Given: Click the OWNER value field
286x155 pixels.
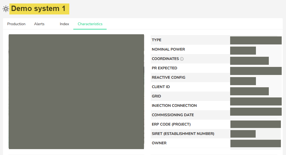Looking at the screenshot, I should [255, 143].
